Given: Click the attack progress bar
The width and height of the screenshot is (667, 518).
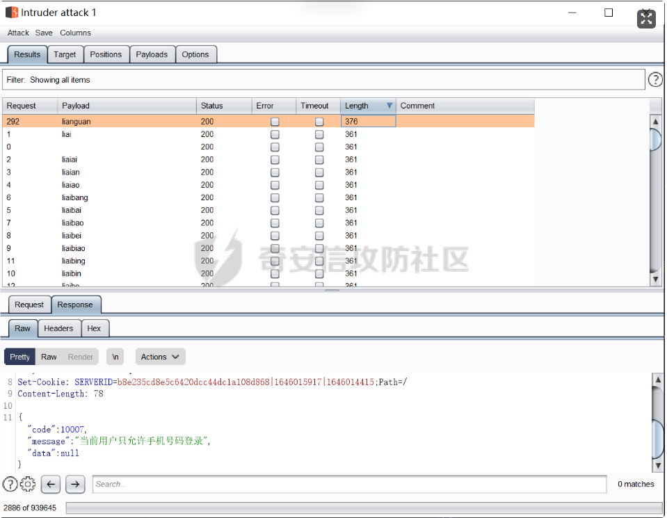Looking at the screenshot, I should pos(360,508).
